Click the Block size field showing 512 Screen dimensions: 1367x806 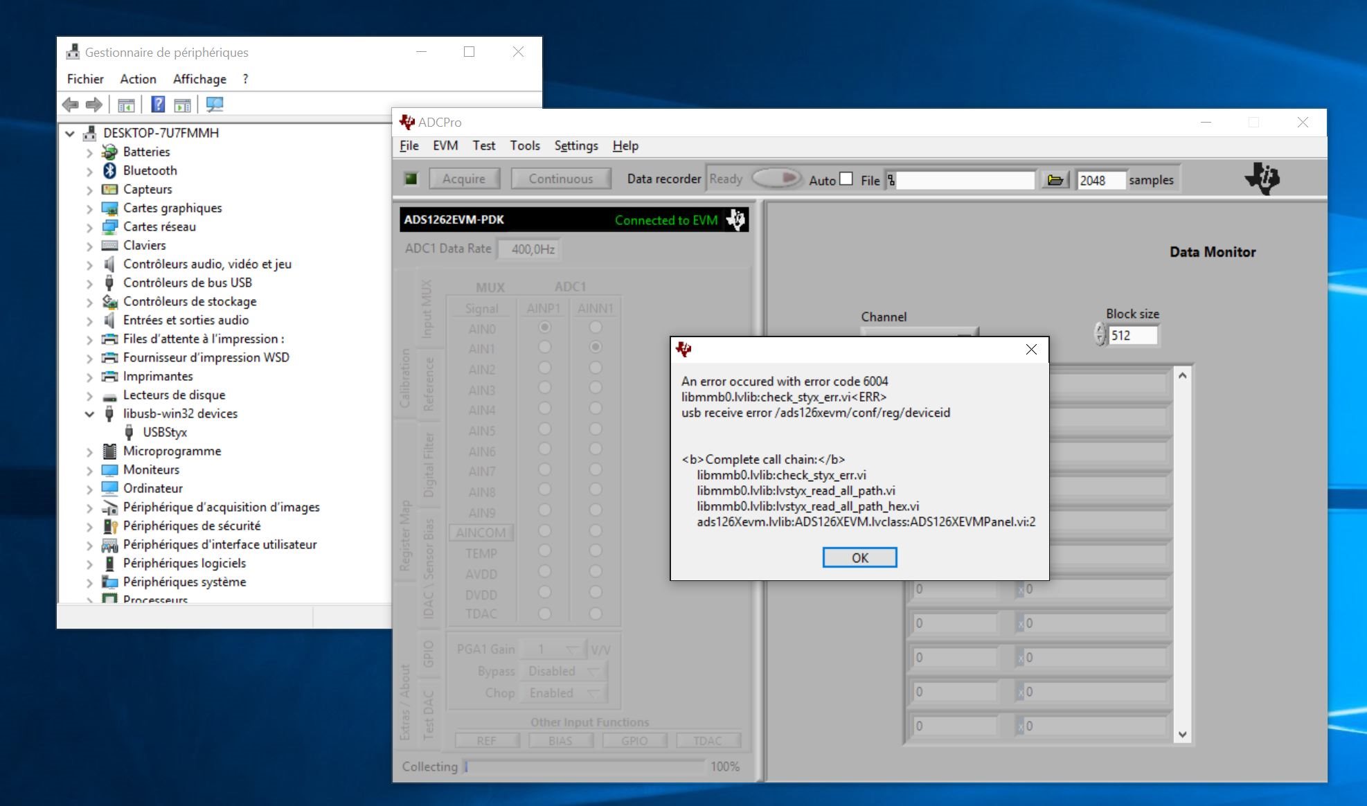1132,335
